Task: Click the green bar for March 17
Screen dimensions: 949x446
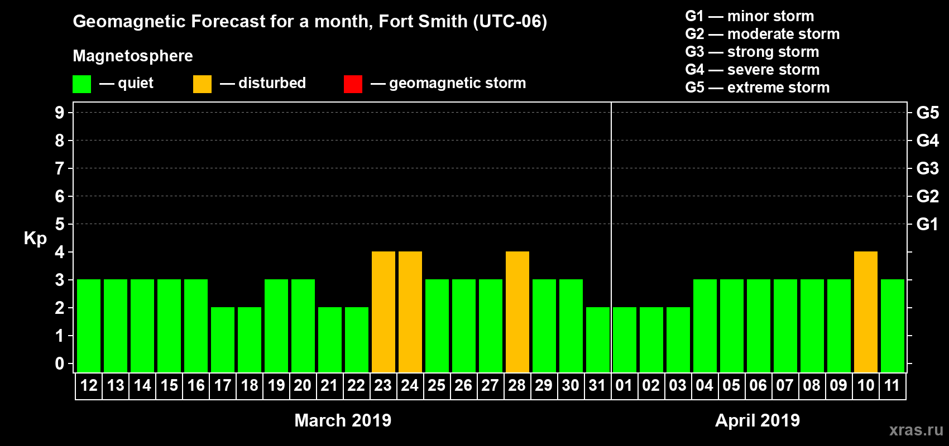Action: tap(223, 340)
